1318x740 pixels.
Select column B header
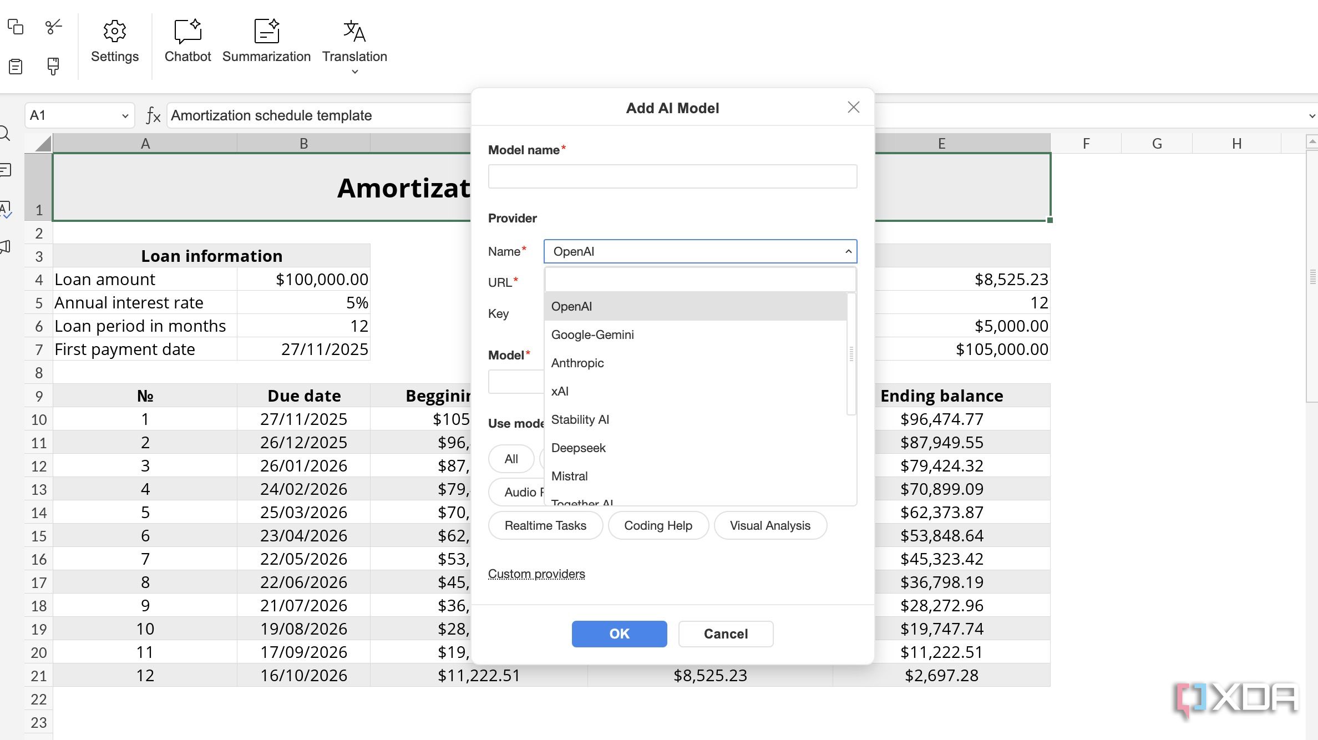(303, 143)
